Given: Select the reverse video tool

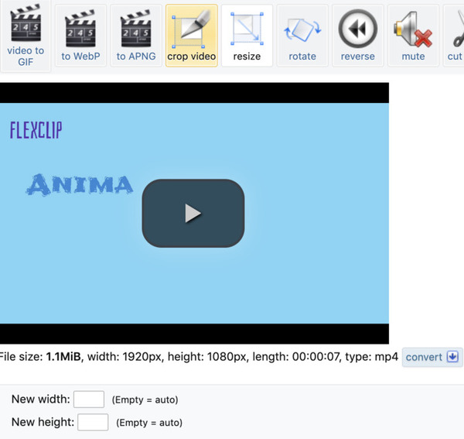Looking at the screenshot, I should pyautogui.click(x=358, y=36).
